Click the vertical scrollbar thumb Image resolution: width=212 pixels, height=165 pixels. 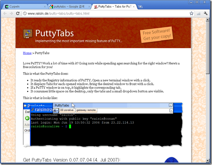(208, 48)
